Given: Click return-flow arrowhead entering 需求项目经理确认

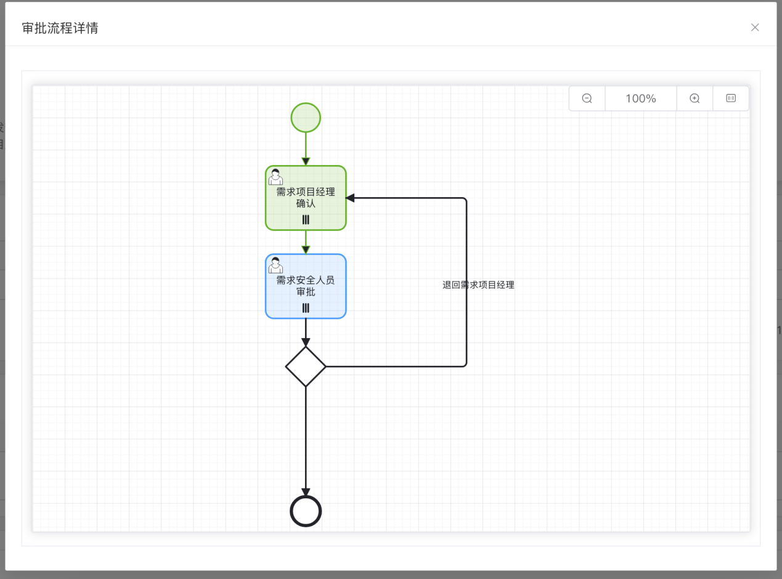Looking at the screenshot, I should click(350, 198).
